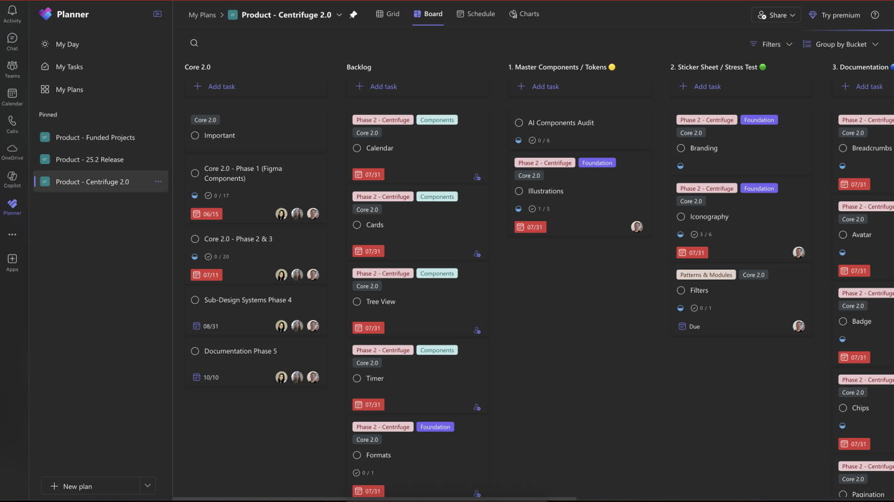Complete the AI Components Audit task
This screenshot has height=502, width=894.
pyautogui.click(x=519, y=123)
